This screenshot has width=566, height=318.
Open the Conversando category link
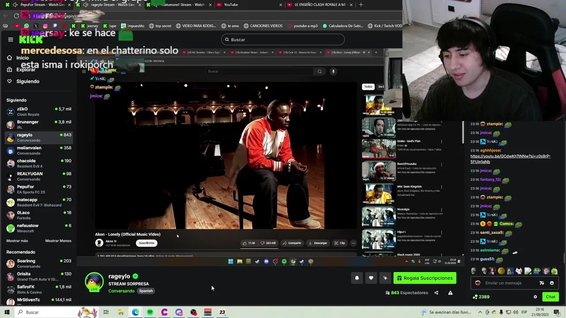(121, 291)
